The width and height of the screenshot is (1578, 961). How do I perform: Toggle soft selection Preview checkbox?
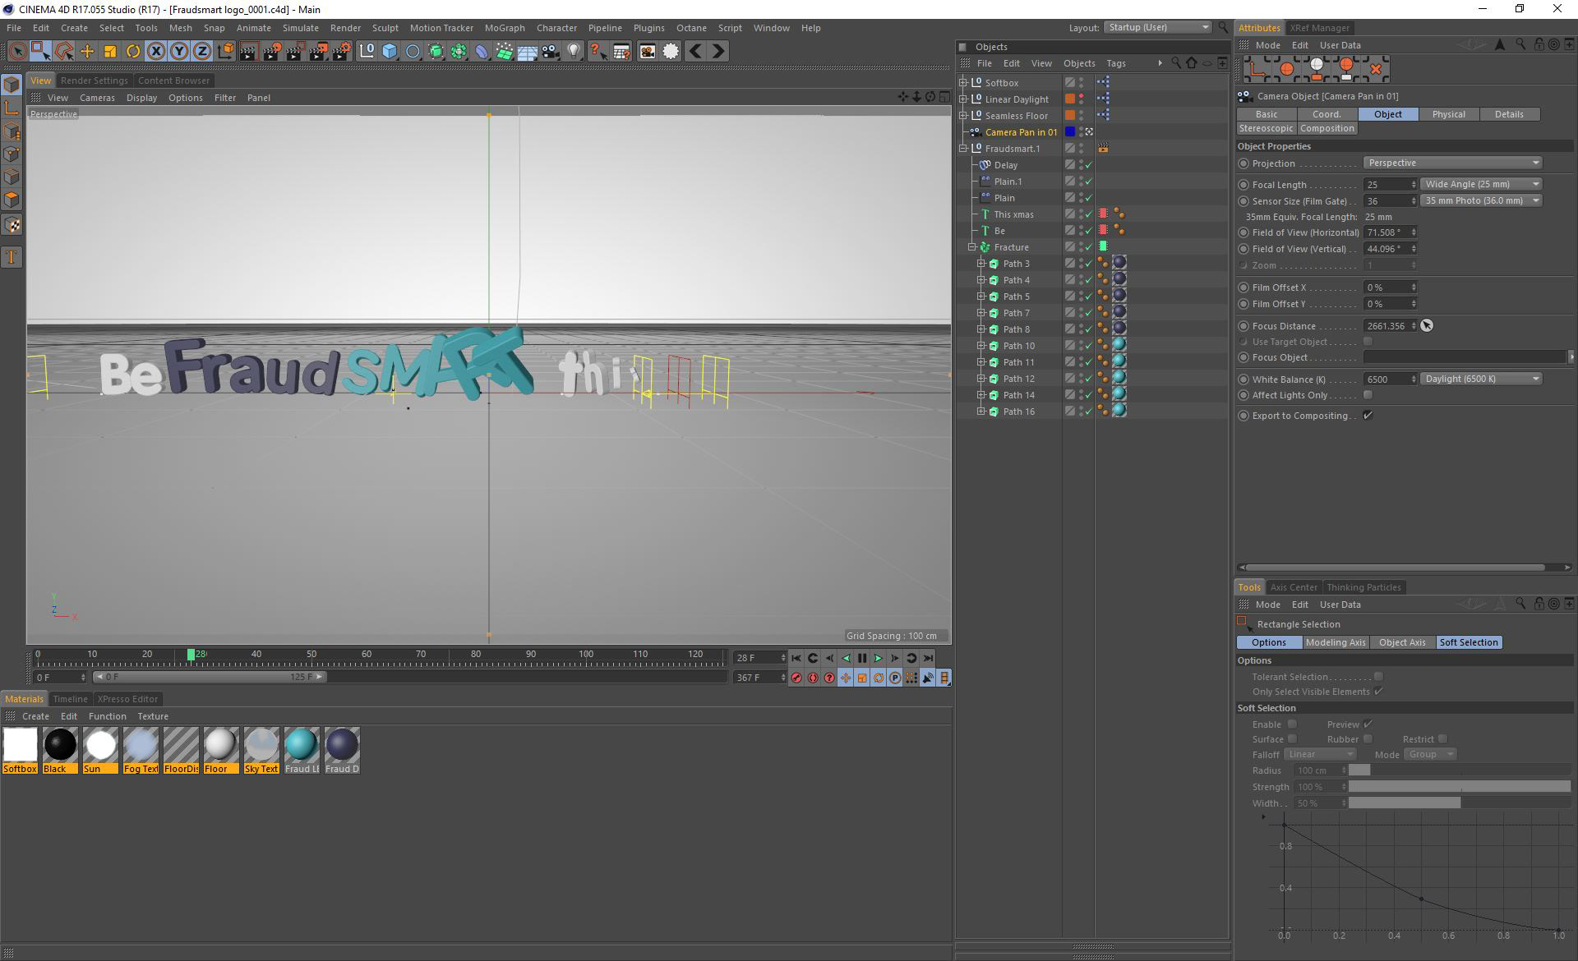point(1368,724)
